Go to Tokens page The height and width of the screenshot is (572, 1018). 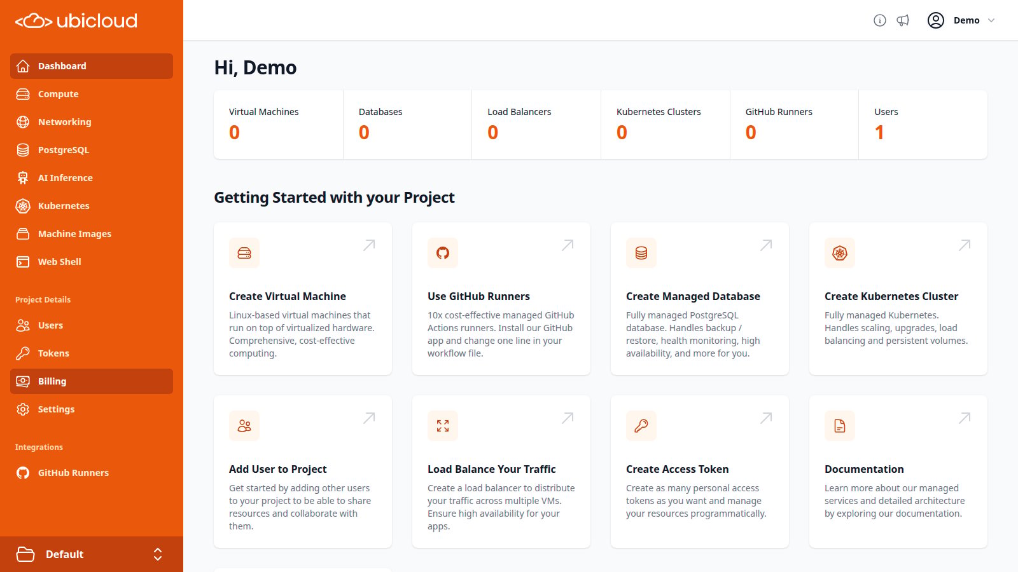point(92,353)
